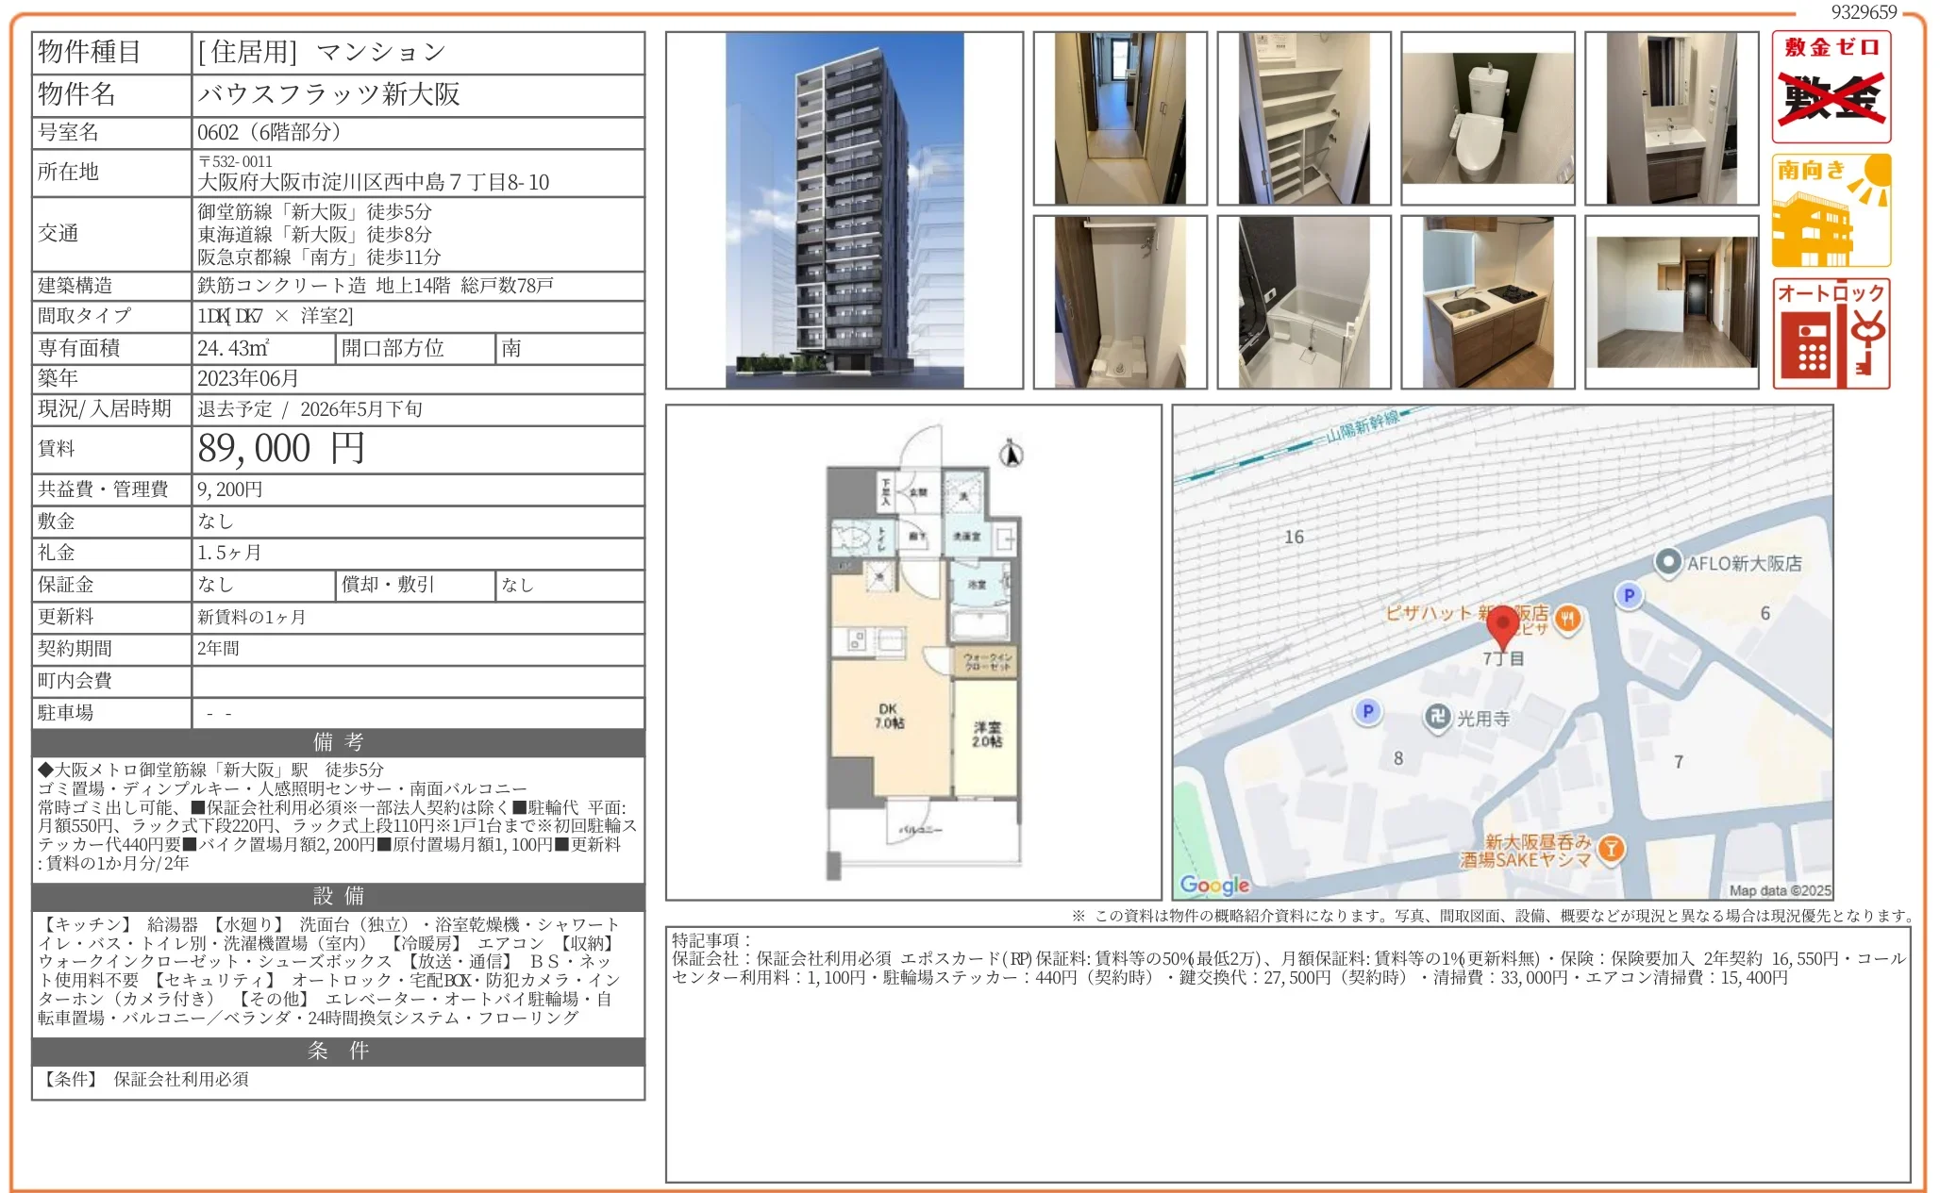Open the washbasin vanity photo thumbnail

1671,119
